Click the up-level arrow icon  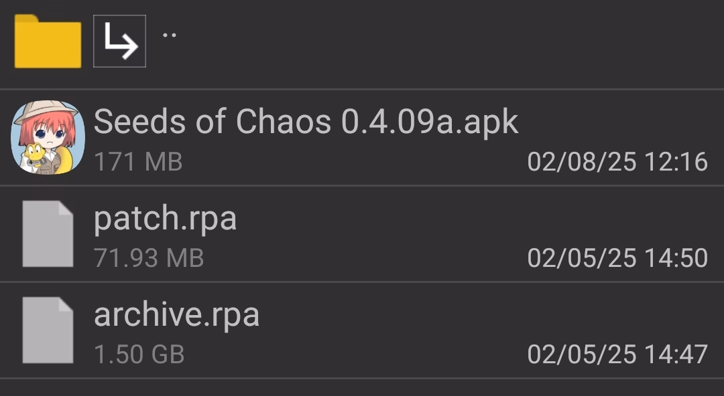119,41
